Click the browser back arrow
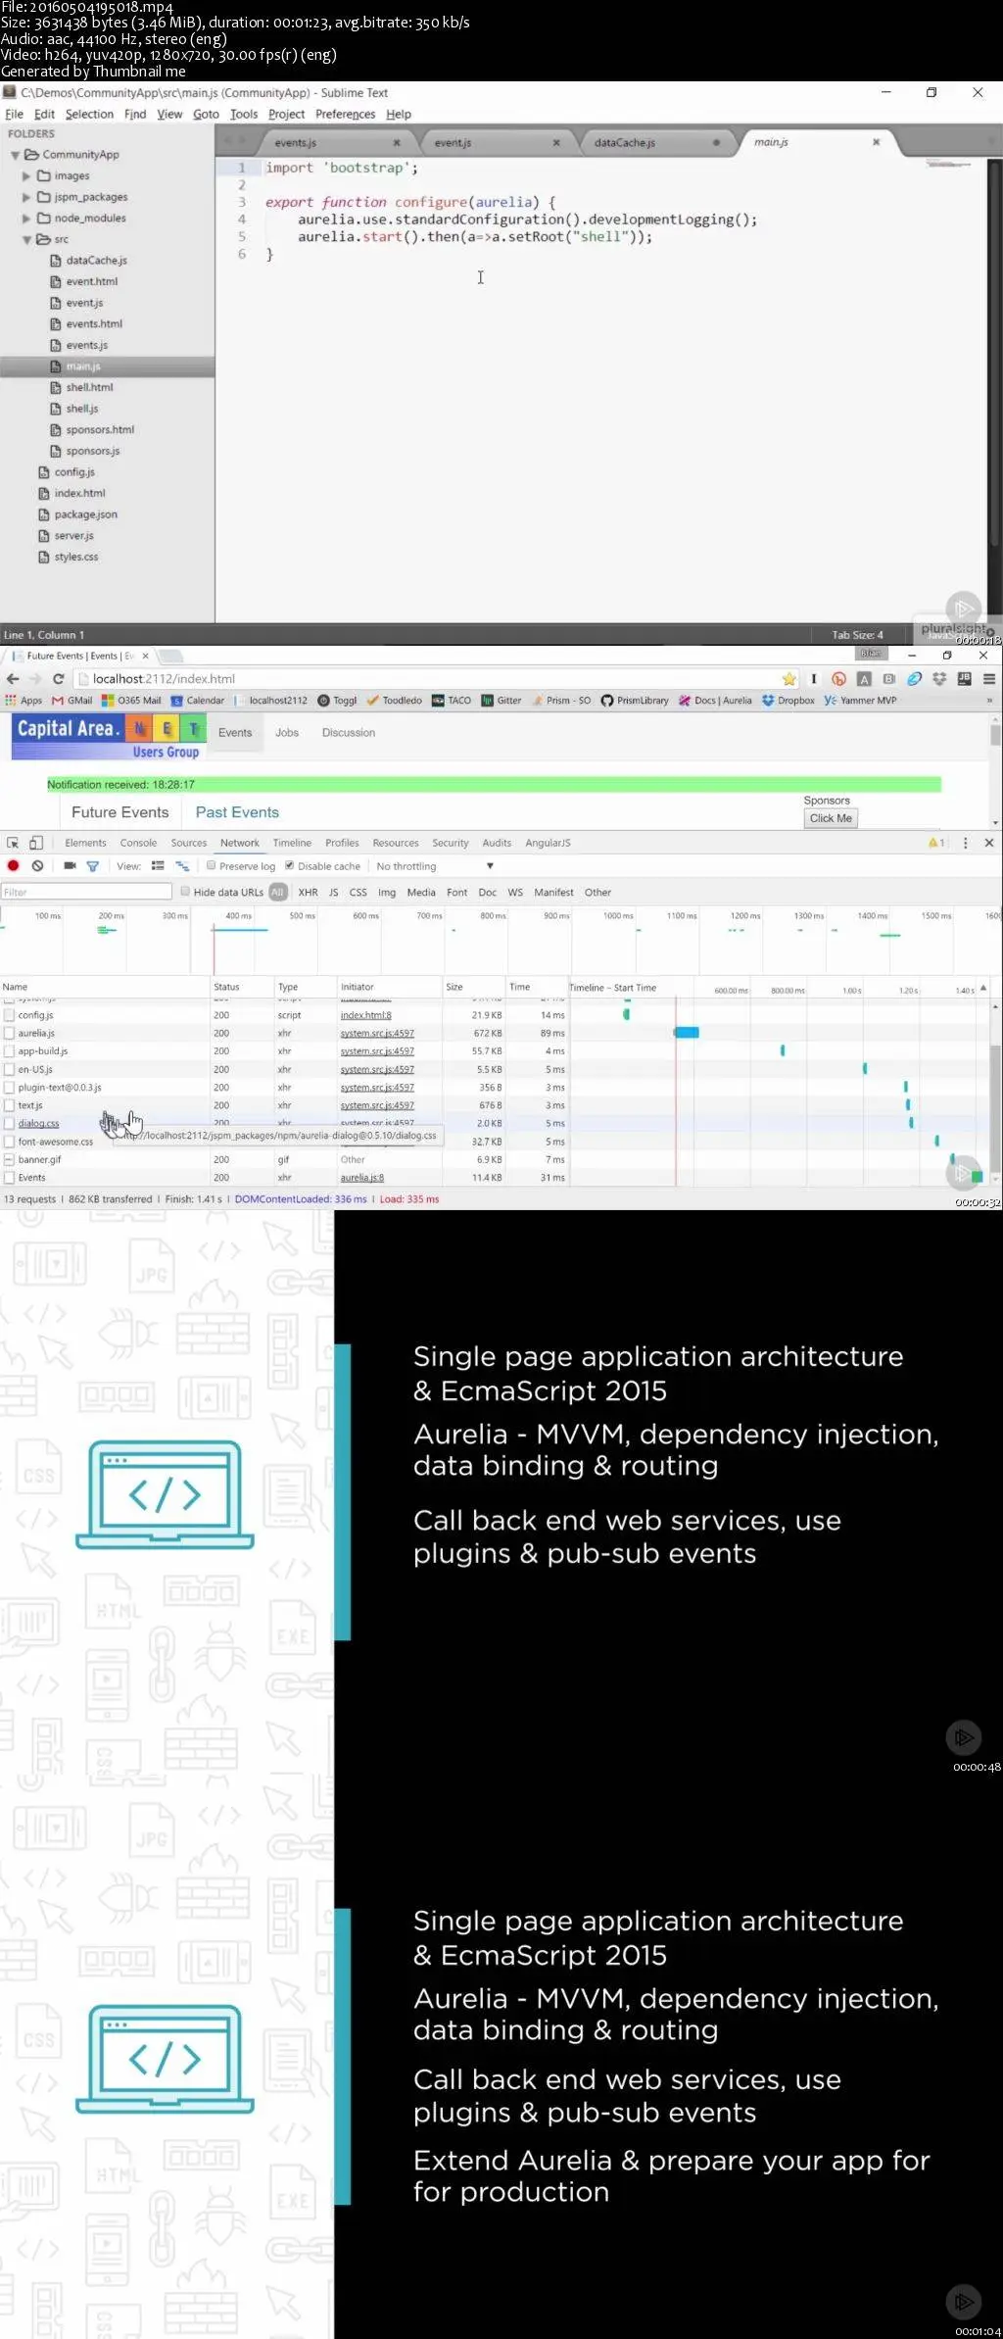This screenshot has width=1003, height=2339. coord(13,679)
